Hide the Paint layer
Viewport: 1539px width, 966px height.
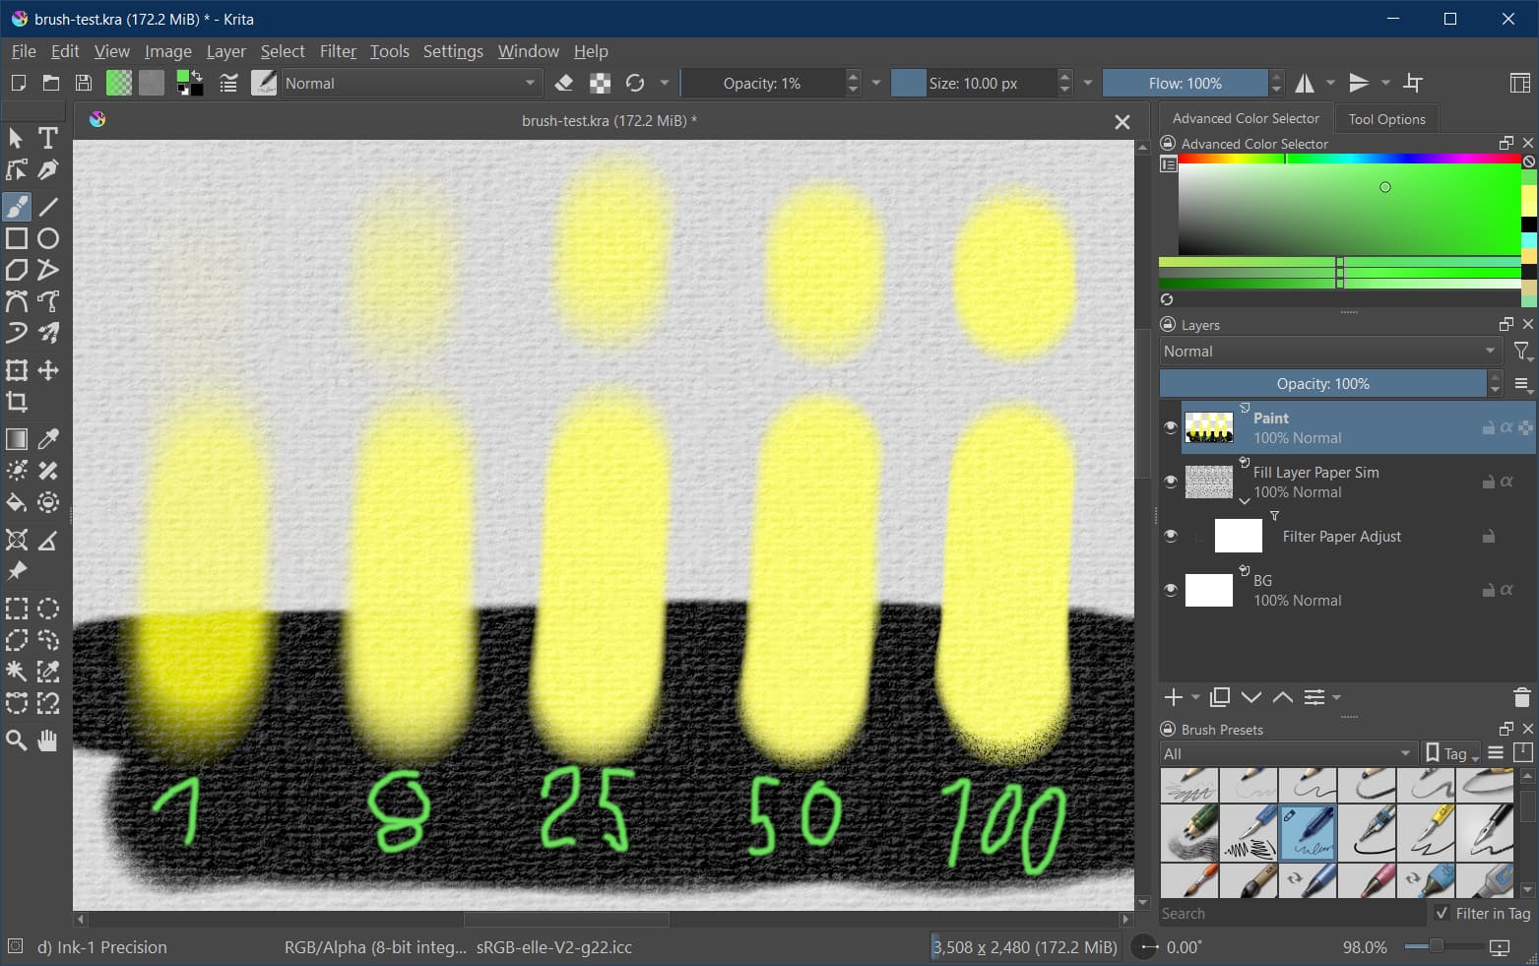click(1170, 427)
